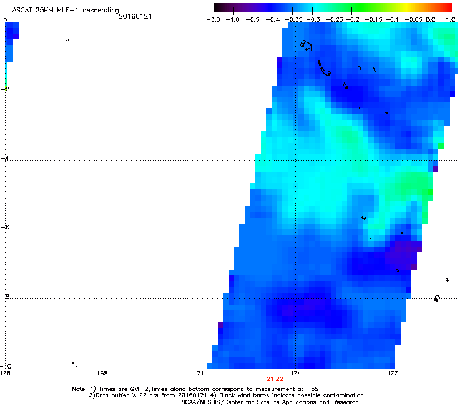Click the -0.3 colorbar tick label

click(313, 20)
